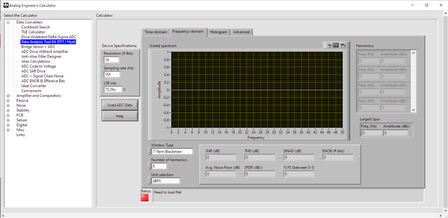The image size is (448, 218).
Task: Click the 'Need to load file!' status message
Action: tap(168, 192)
